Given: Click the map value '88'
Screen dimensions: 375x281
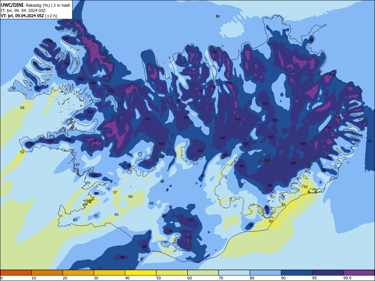Looking at the screenshot, I should point(151,203).
